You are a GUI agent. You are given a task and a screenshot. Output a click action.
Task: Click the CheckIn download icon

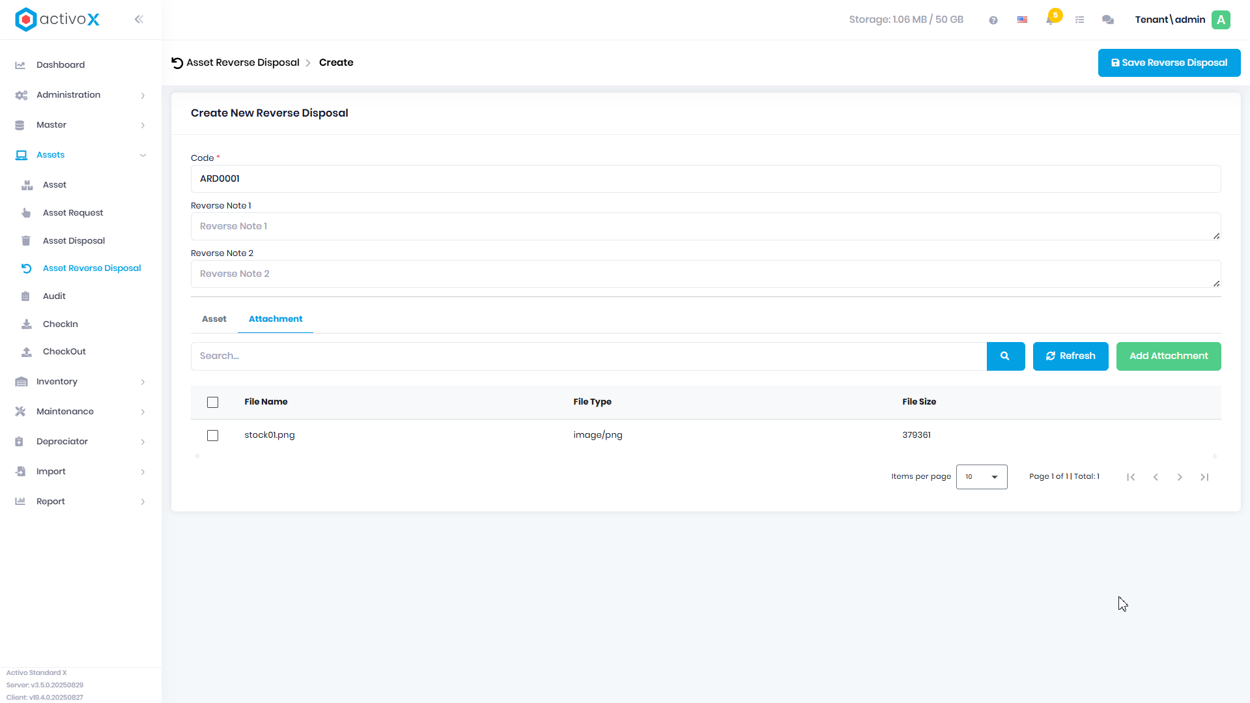27,324
